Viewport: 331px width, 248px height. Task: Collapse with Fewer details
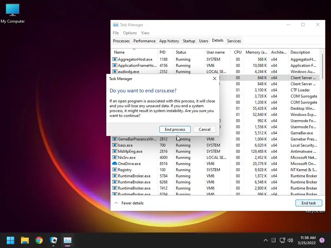tap(129, 203)
